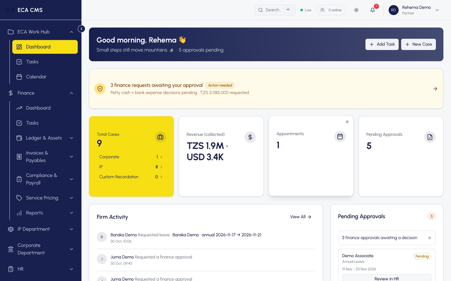Image resolution: width=451 pixels, height=281 pixels.
Task: Collapse the Finance section chevron
Action: click(x=71, y=93)
